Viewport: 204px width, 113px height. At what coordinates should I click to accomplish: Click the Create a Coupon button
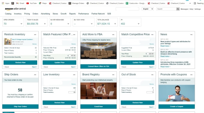(176, 106)
